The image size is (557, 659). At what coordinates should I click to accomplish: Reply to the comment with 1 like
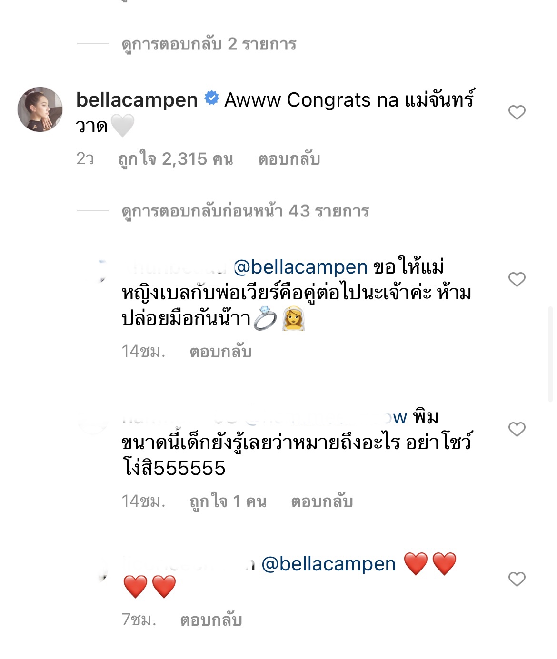(322, 502)
